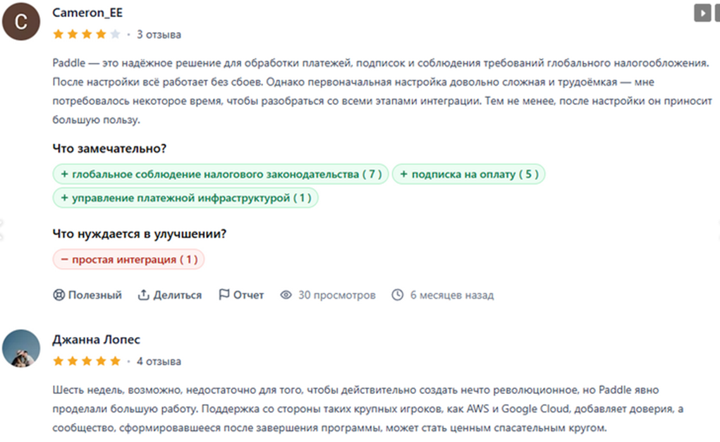Click the 30 просмотров view count
This screenshot has height=442, width=720.
tap(336, 295)
